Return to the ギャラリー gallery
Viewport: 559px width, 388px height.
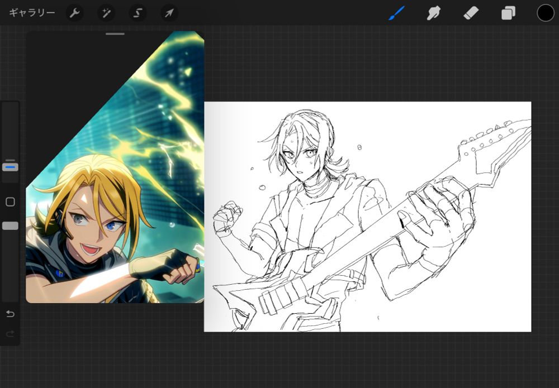click(x=32, y=13)
